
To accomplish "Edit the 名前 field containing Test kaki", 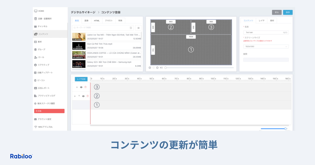I will point(266,32).
